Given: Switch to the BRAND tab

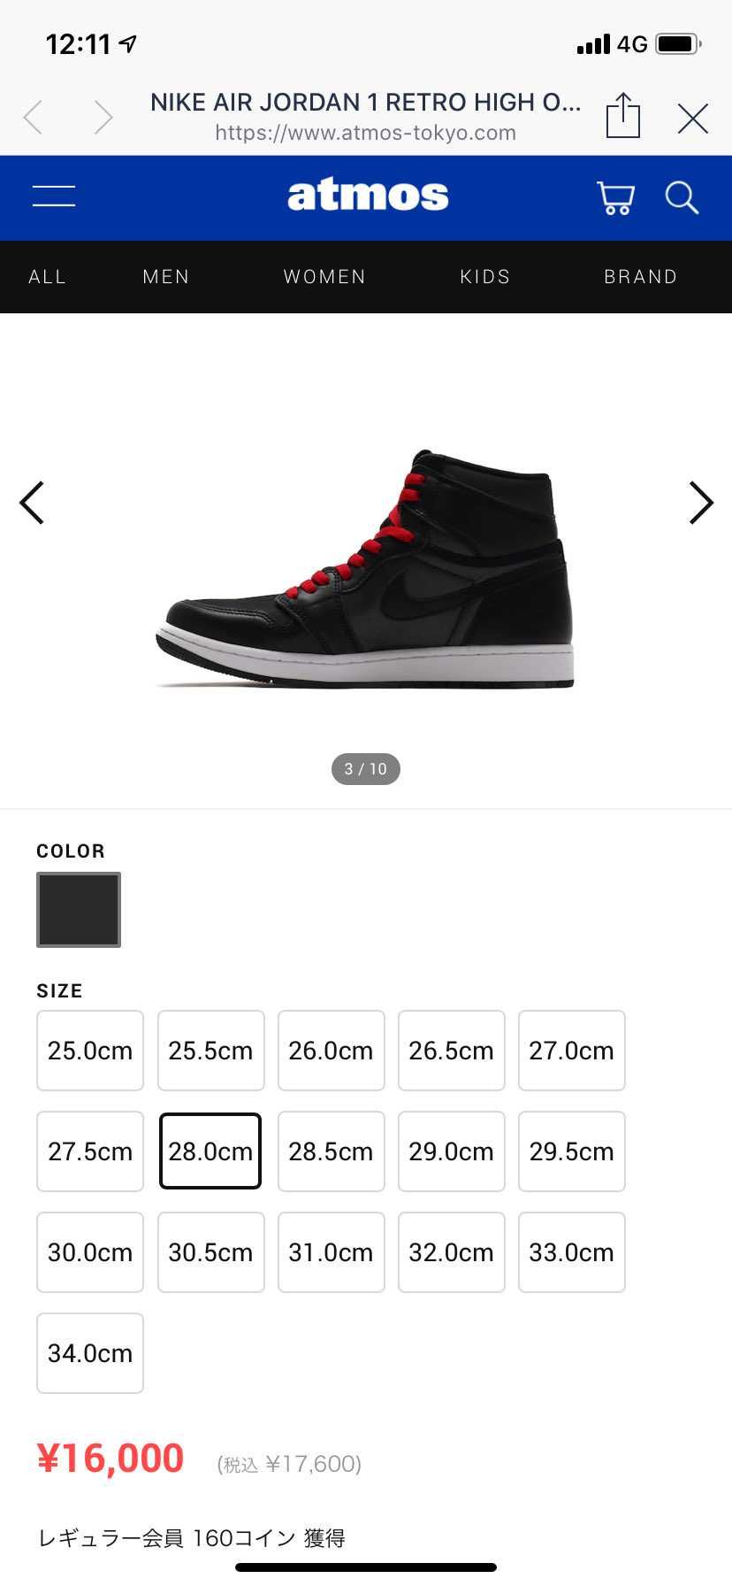Looking at the screenshot, I should point(641,277).
